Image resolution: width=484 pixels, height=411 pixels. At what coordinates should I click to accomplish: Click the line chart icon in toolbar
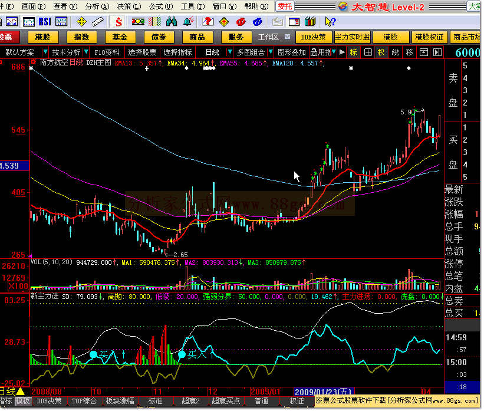(12, 22)
